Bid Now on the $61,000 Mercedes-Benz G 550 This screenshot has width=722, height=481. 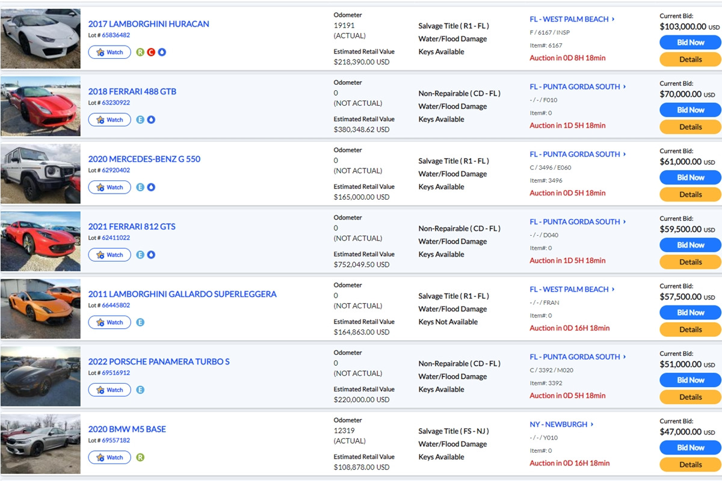point(690,177)
